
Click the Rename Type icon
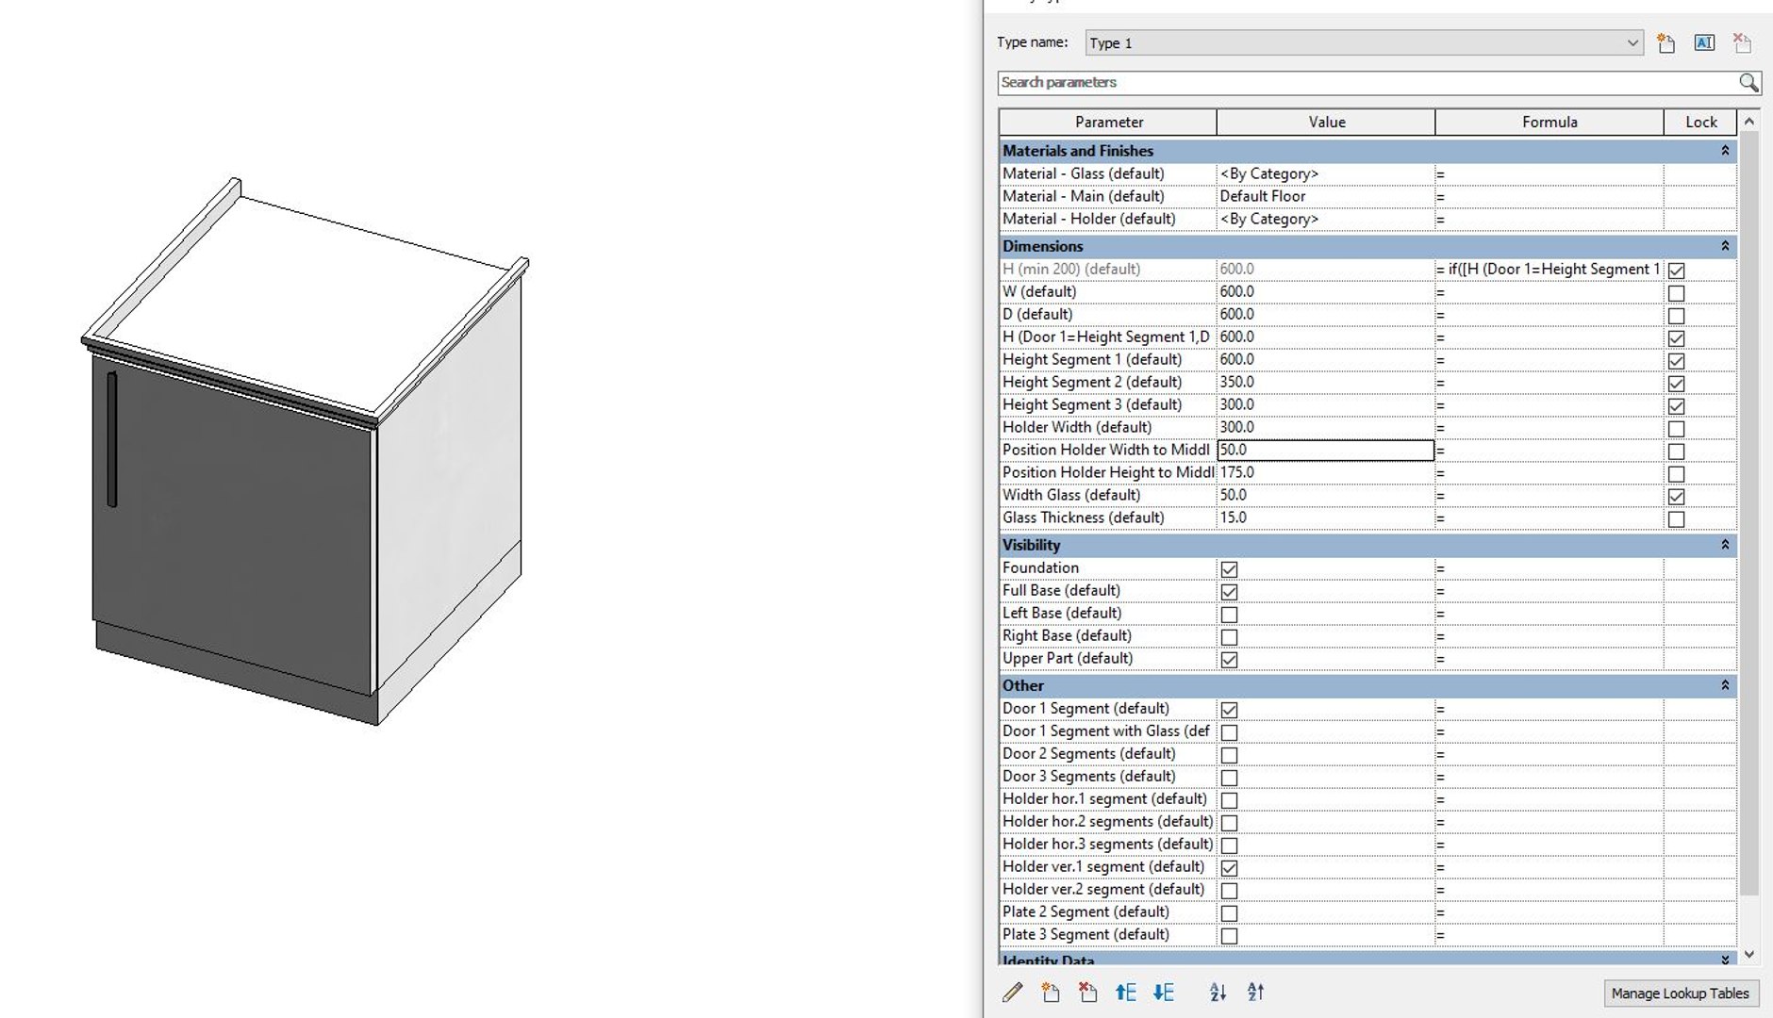coord(1704,43)
